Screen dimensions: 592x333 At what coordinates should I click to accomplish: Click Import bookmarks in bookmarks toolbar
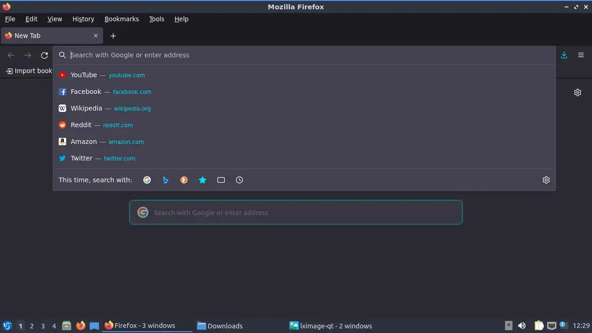point(29,71)
